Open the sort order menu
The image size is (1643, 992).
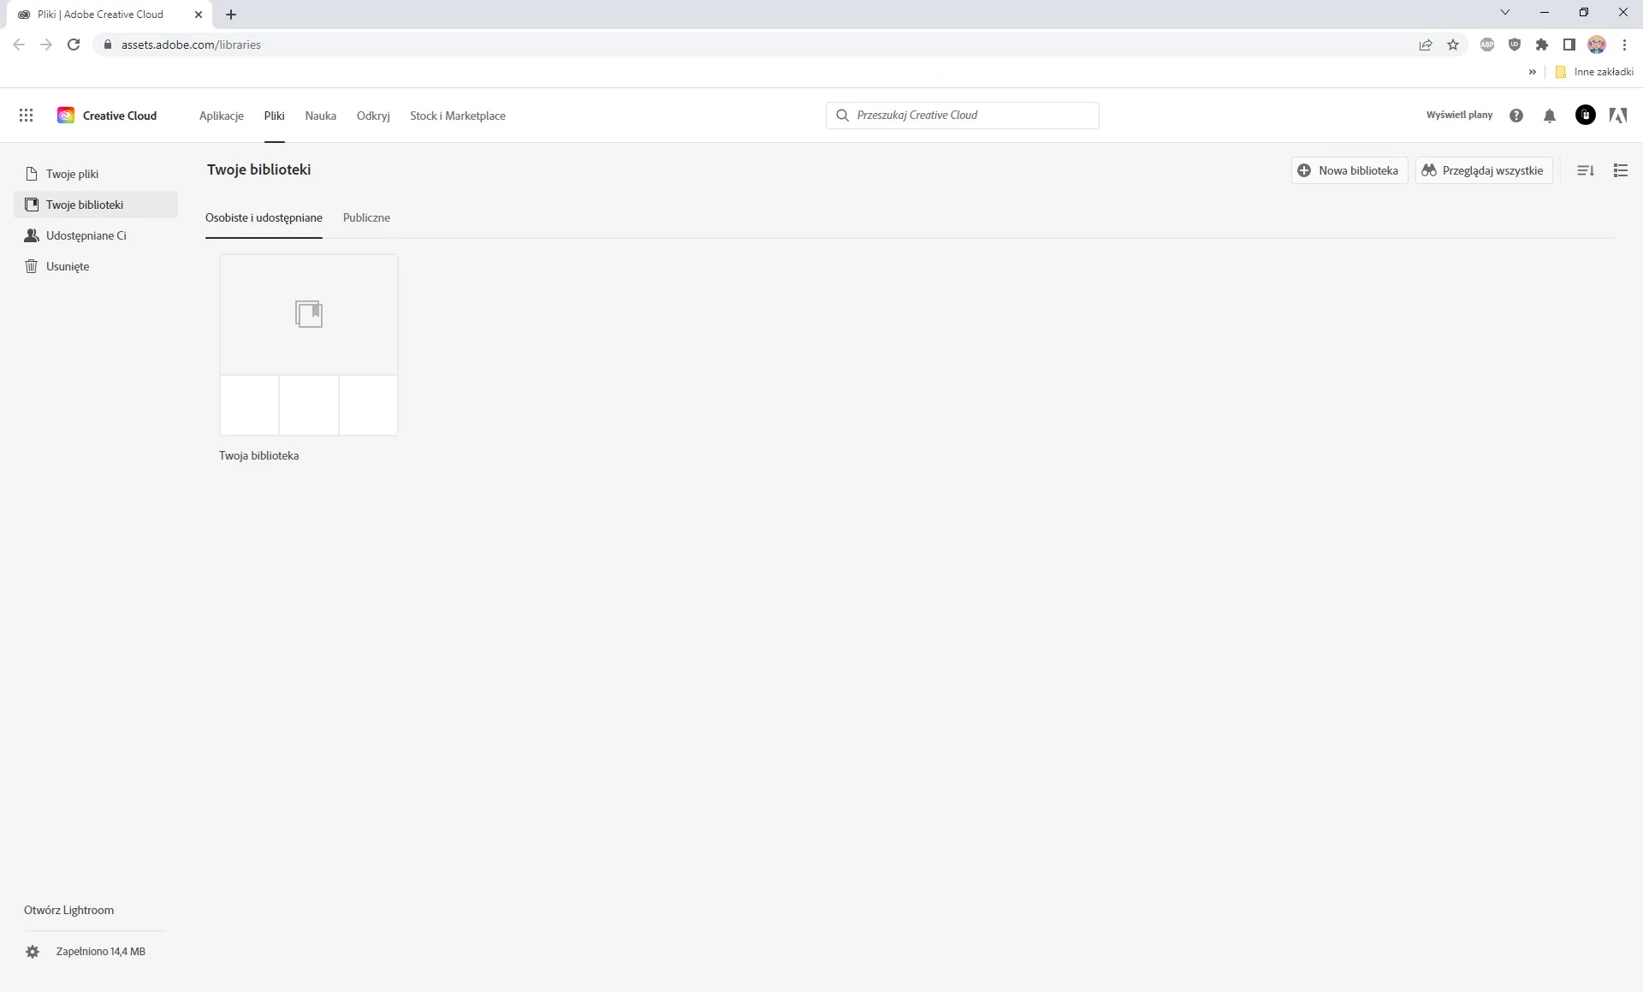pyautogui.click(x=1585, y=170)
